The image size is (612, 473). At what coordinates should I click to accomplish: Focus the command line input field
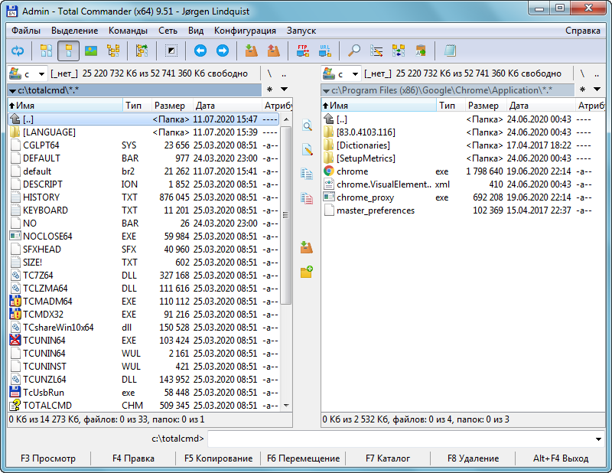pos(400,439)
